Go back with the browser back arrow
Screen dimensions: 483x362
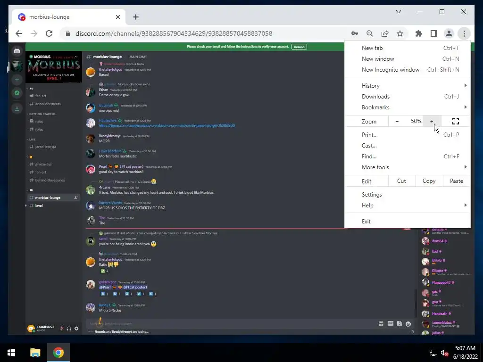[19, 33]
